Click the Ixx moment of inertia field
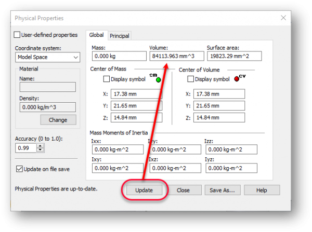Viewport: 312px width, 232px height. tap(118, 149)
